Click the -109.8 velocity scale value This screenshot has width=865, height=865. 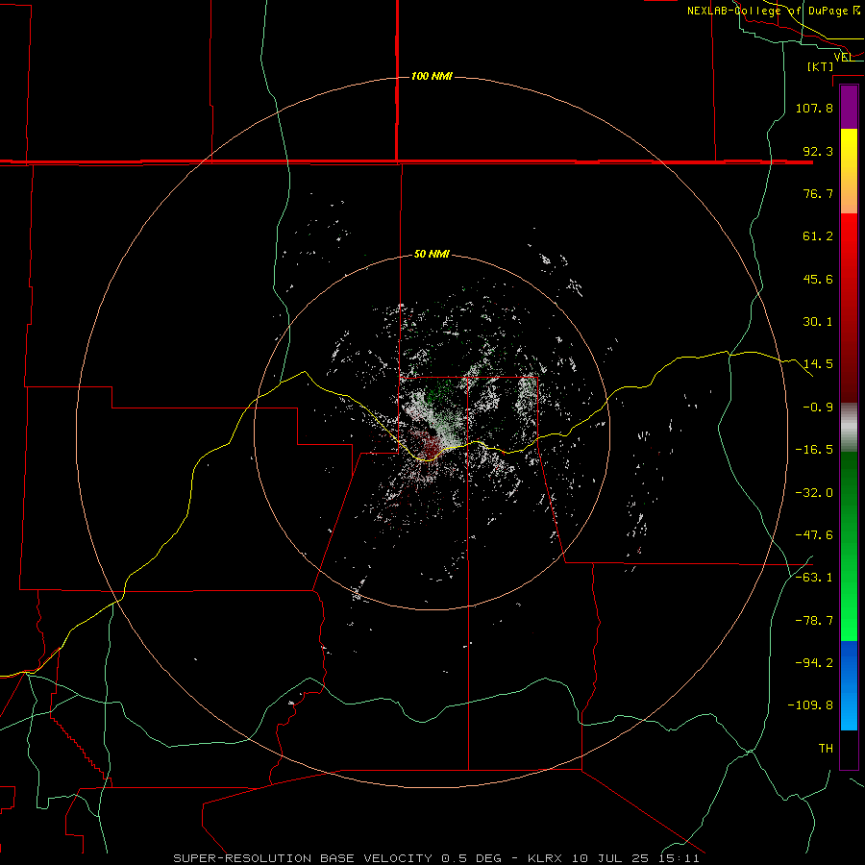(810, 705)
